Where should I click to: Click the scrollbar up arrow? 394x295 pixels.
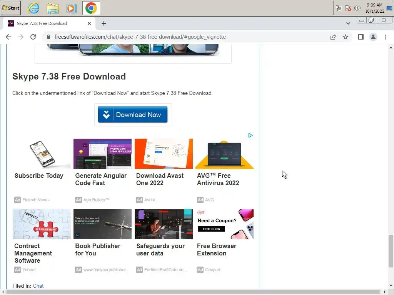[x=391, y=48]
